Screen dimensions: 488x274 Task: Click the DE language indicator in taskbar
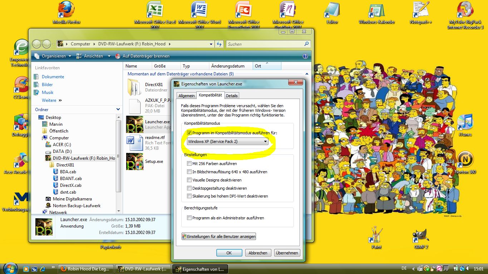tap(404, 268)
